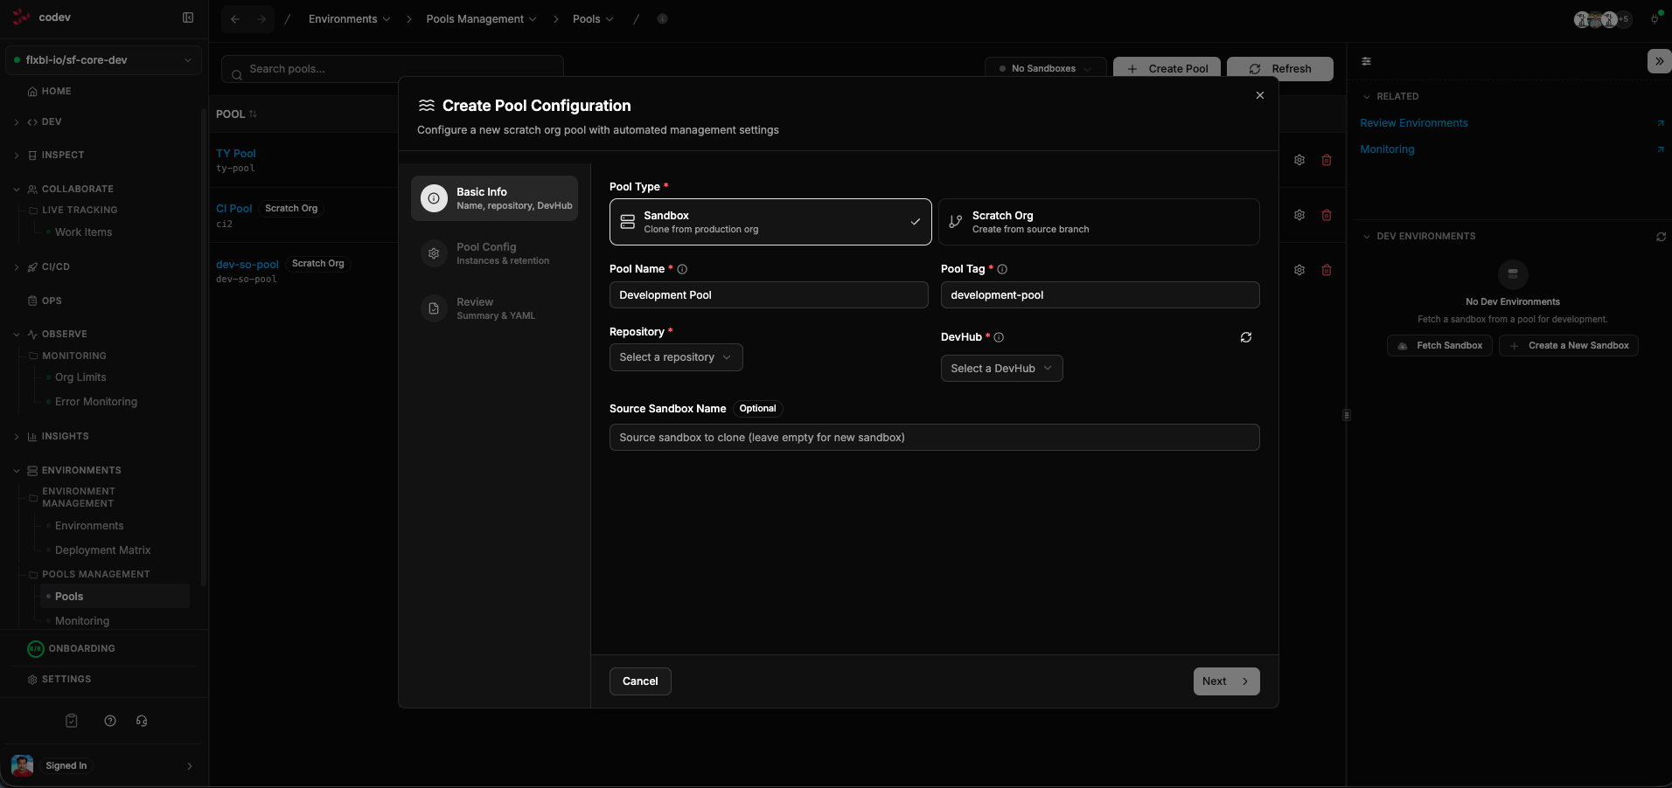This screenshot has height=788, width=1672.
Task: Open the help question mark icon
Action: coord(109,721)
